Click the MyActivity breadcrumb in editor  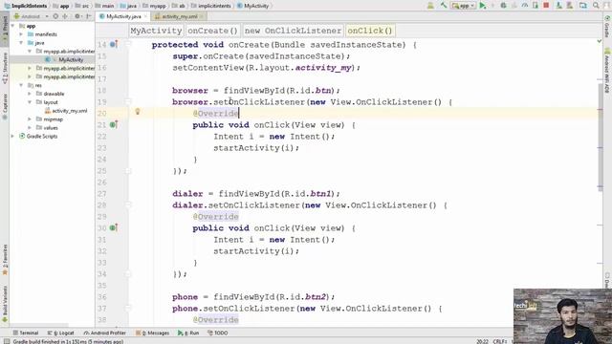(156, 31)
